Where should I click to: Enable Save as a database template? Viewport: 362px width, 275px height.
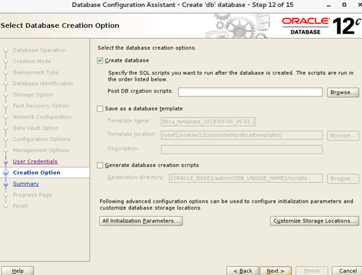coord(100,109)
